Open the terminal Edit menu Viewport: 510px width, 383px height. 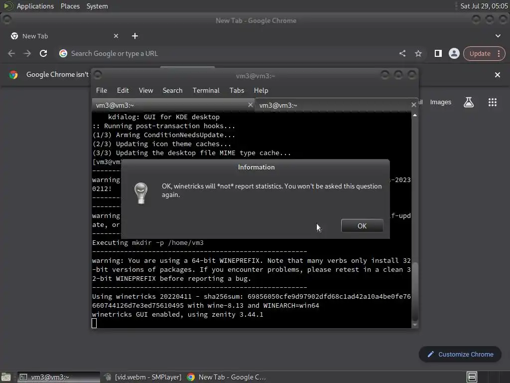123,91
